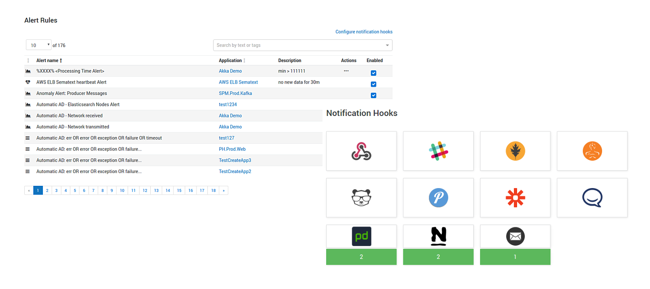This screenshot has width=650, height=289.
Task: Click the 'min > 111111' description cell
Action: (x=292, y=71)
